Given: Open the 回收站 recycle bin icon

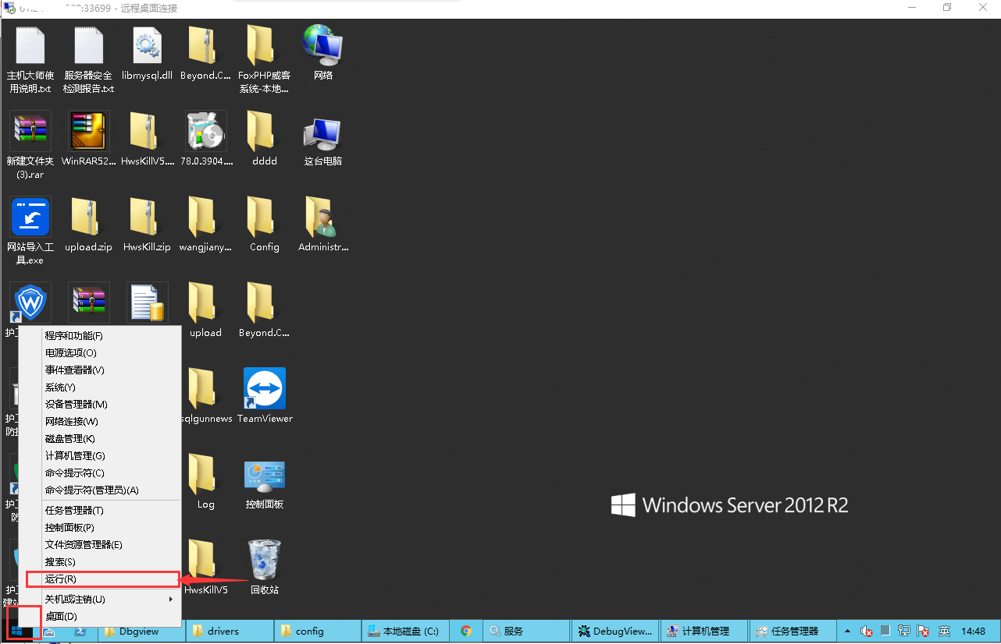Looking at the screenshot, I should pyautogui.click(x=265, y=560).
